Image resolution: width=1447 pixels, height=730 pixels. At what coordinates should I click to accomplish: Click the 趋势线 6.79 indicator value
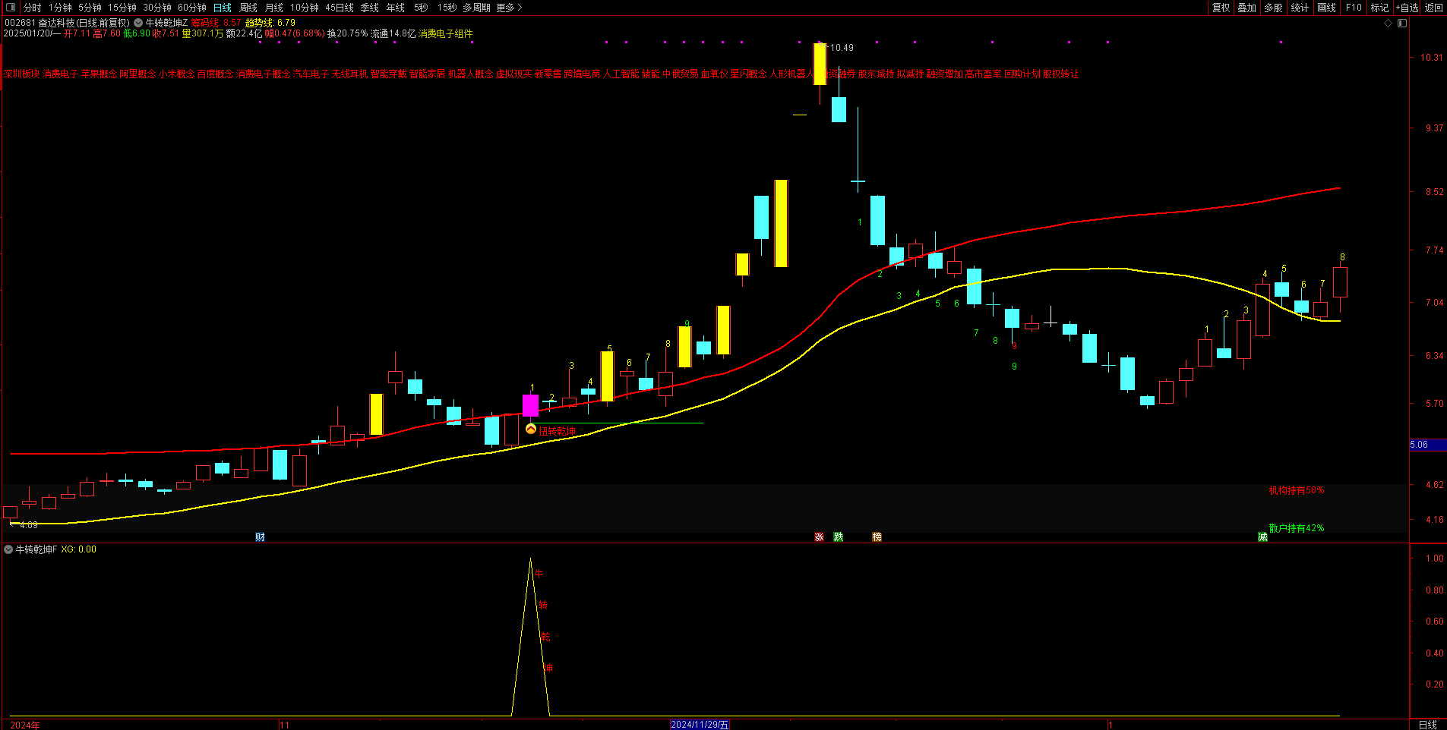click(x=270, y=24)
